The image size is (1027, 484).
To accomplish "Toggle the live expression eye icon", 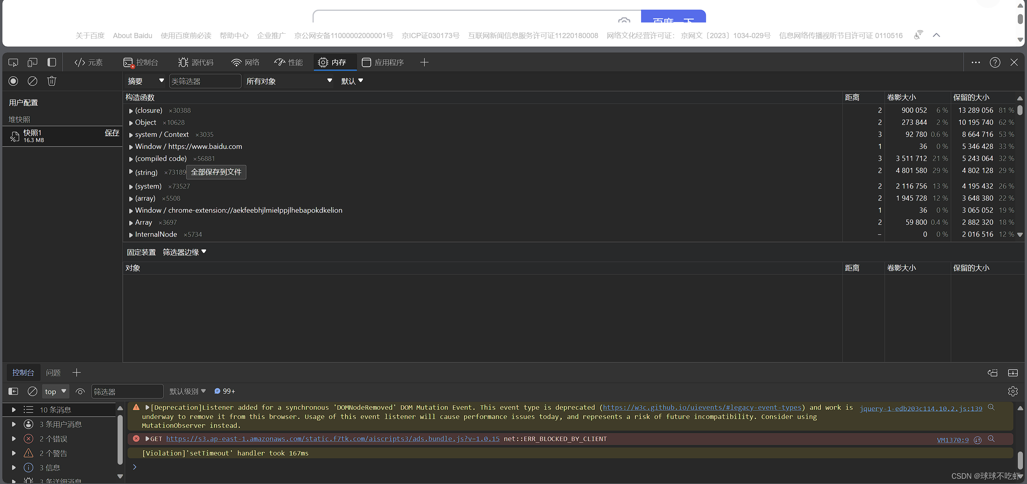I will pyautogui.click(x=80, y=392).
